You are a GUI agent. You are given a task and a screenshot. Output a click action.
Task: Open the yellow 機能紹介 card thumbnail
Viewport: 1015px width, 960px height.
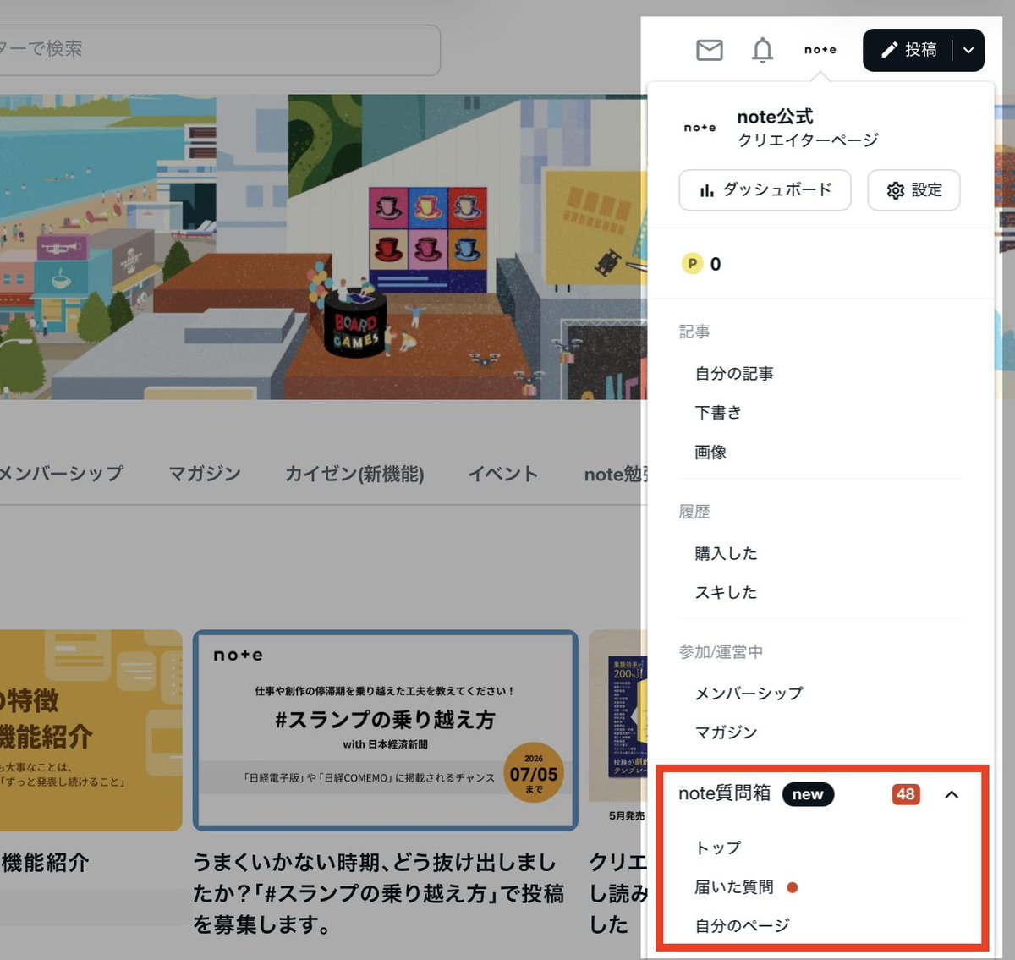(x=91, y=730)
